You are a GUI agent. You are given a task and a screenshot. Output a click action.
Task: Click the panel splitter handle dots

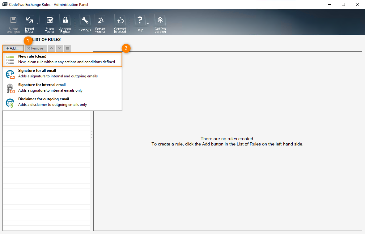[x=92, y=134]
